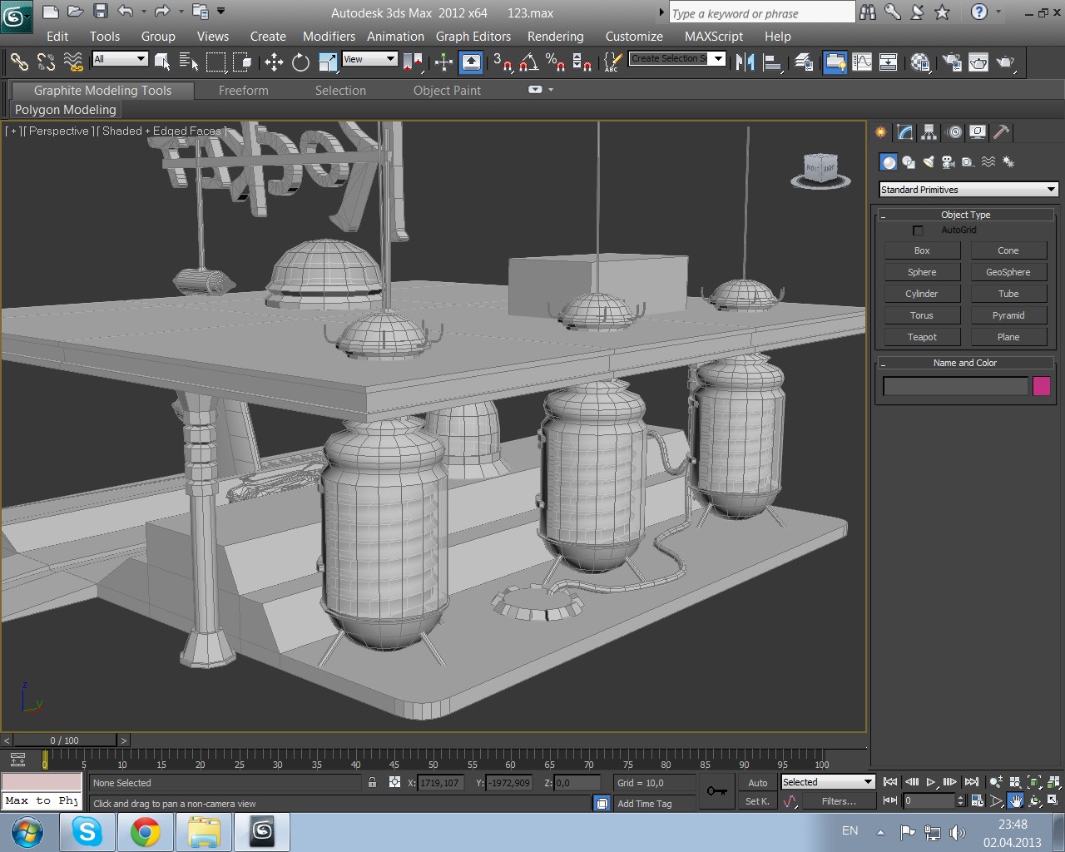Switch to the Freeform ribbon tab
The height and width of the screenshot is (852, 1065).
point(243,91)
